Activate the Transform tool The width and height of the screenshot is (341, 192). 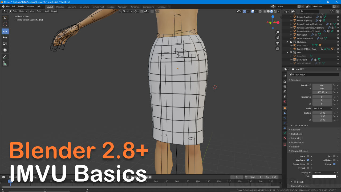pyautogui.click(x=5, y=50)
